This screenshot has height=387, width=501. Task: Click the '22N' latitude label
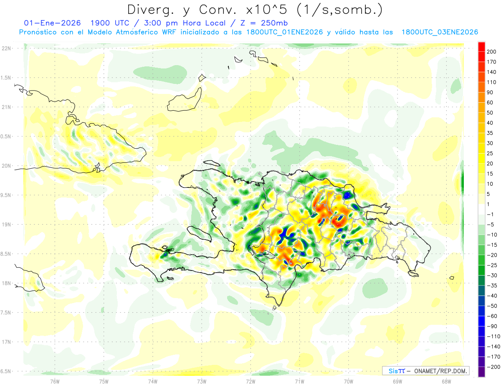6,48
